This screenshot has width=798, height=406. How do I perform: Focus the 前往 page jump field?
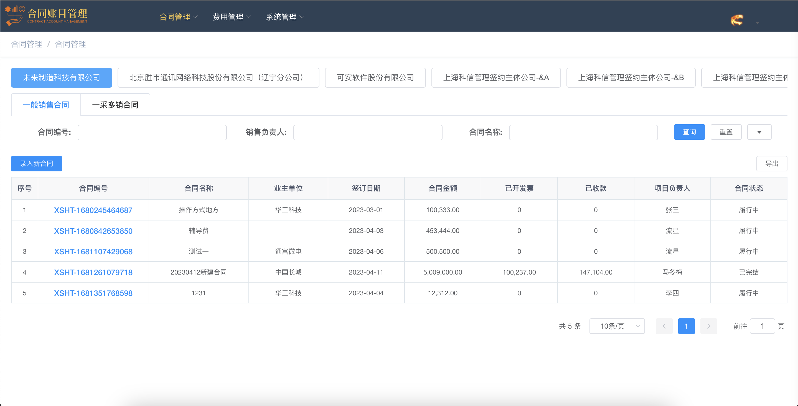click(x=762, y=326)
